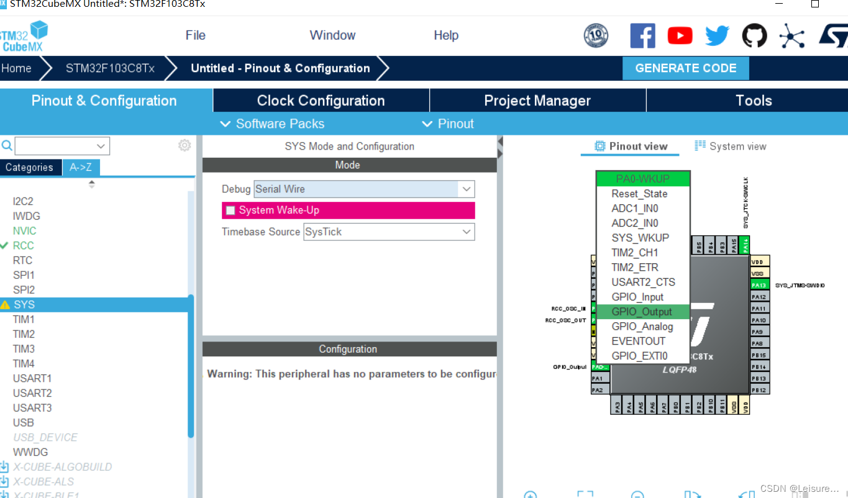Collapse the category list with the small arrow

(x=92, y=184)
